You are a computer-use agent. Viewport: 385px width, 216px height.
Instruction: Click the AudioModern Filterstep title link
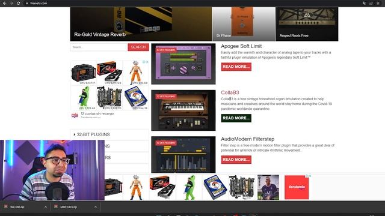pyautogui.click(x=247, y=139)
